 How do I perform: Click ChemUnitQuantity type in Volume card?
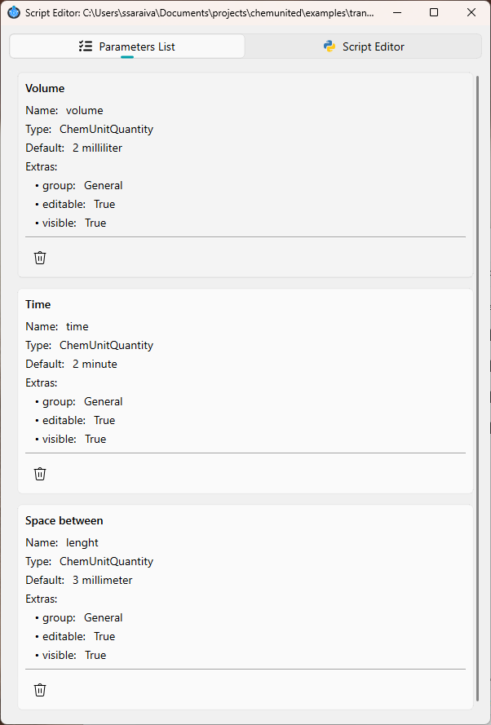106,129
